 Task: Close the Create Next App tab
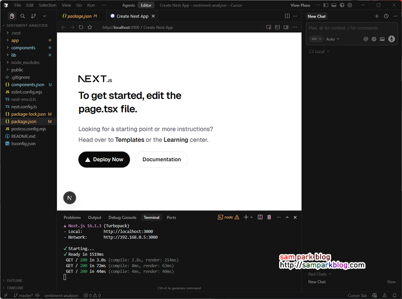pos(153,16)
